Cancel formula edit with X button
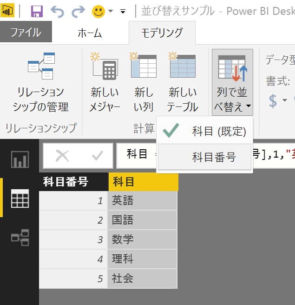This screenshot has height=305, width=295. 62,156
